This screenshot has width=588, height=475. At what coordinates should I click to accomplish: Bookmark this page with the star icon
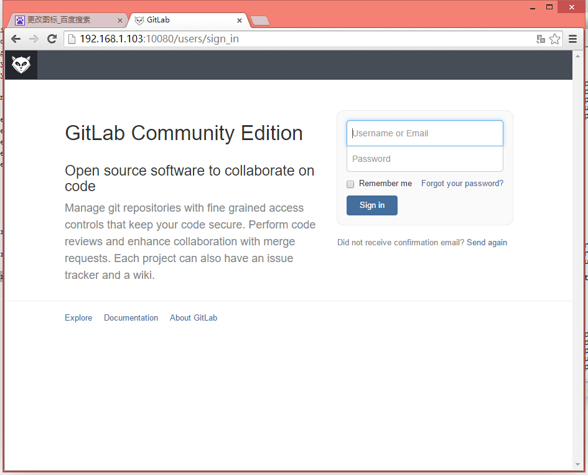(x=554, y=39)
